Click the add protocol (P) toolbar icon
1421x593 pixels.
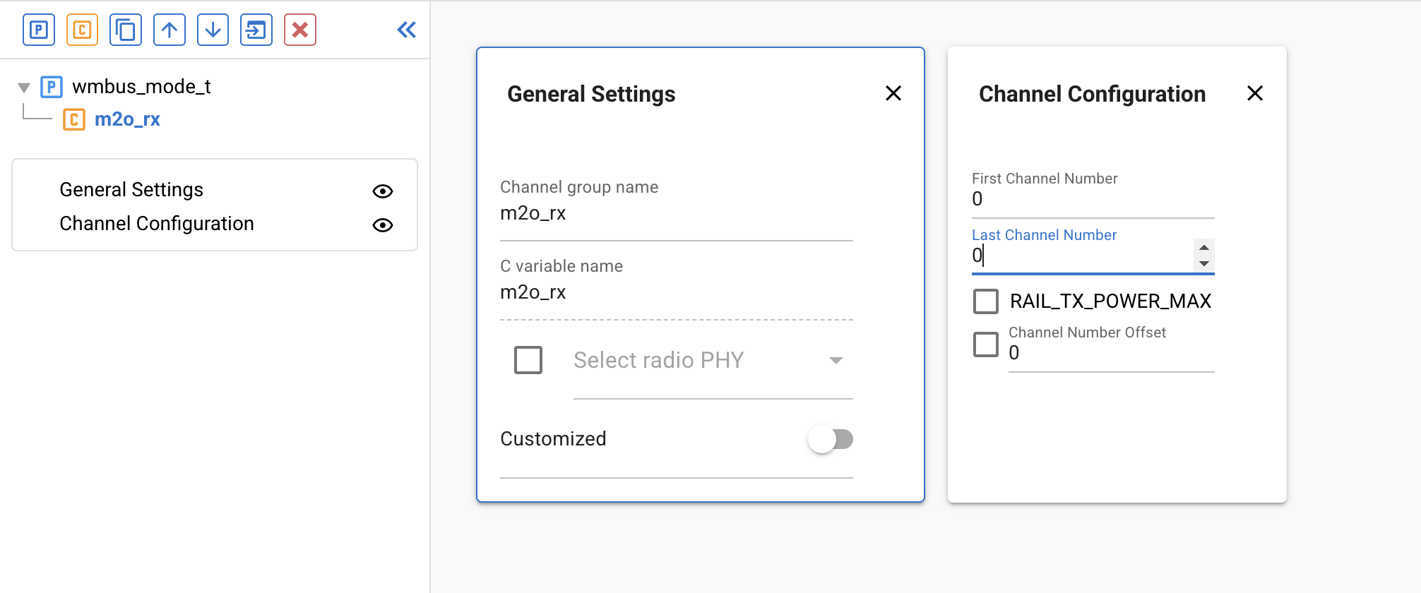39,30
